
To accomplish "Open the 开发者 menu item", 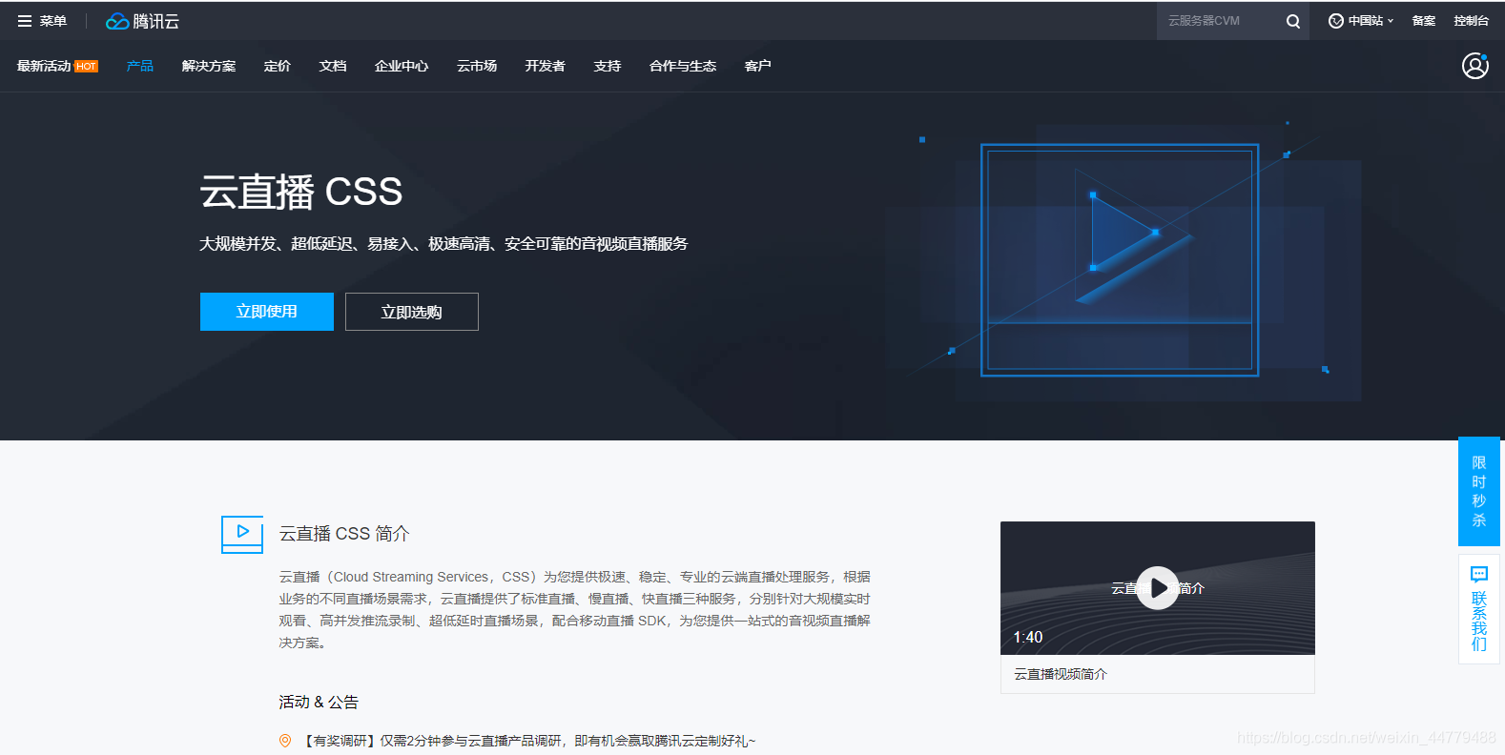I will point(546,66).
